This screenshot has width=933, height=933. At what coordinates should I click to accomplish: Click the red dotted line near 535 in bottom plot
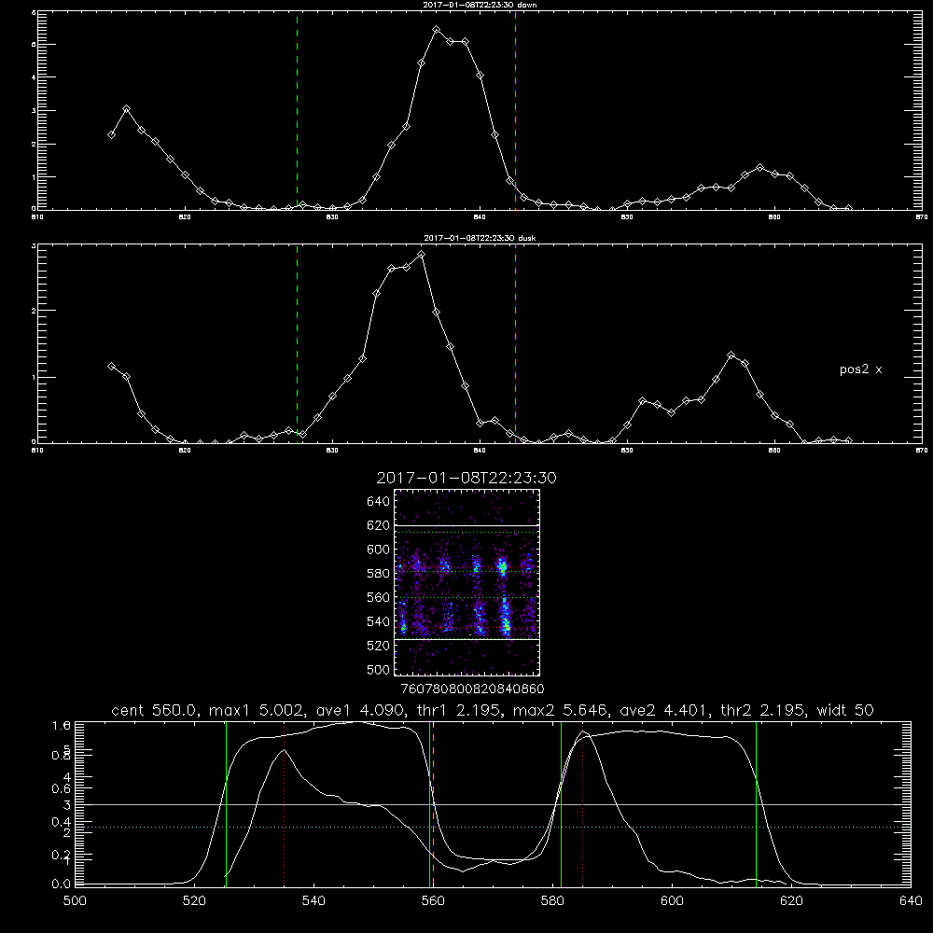[285, 804]
